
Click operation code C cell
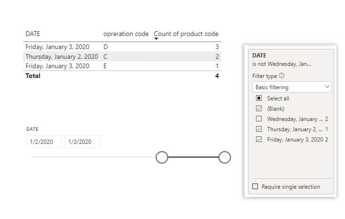[x=105, y=57]
